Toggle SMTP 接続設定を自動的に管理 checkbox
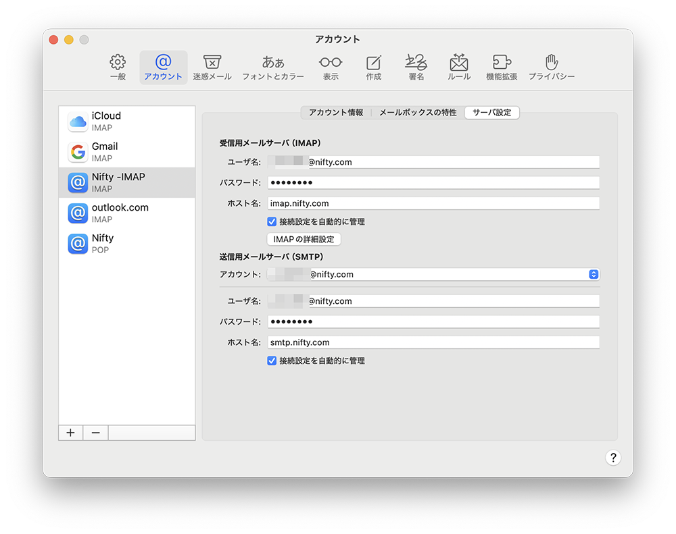The height and width of the screenshot is (534, 676). pyautogui.click(x=272, y=361)
